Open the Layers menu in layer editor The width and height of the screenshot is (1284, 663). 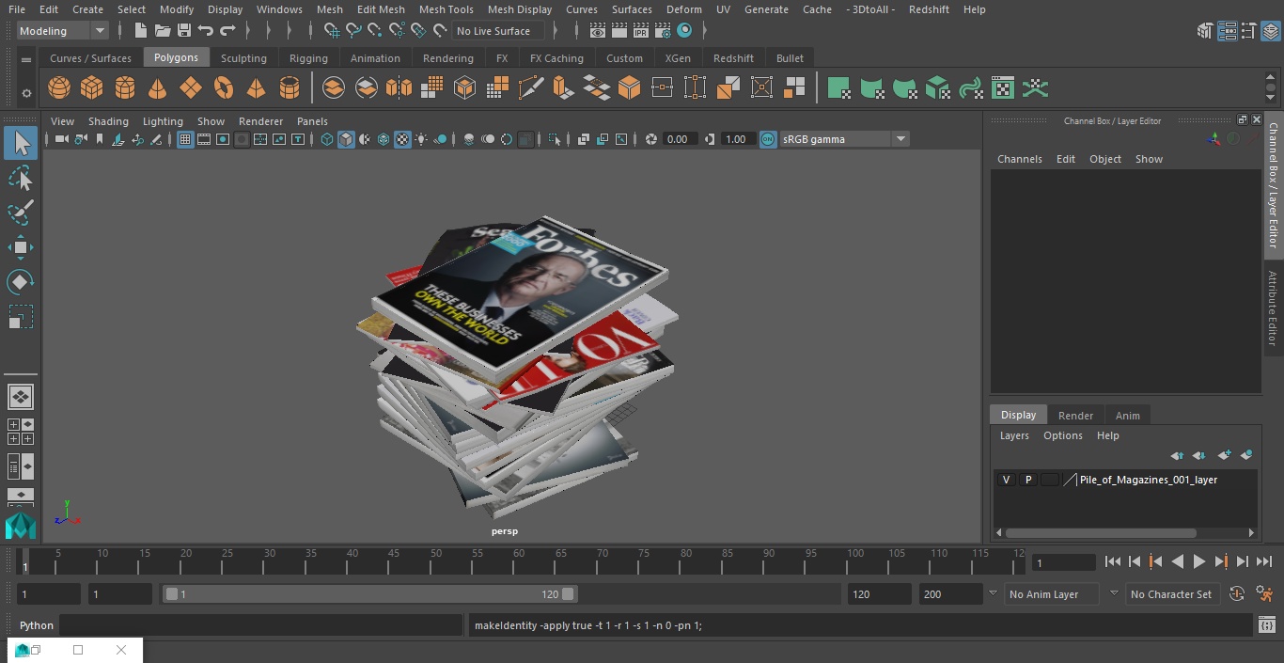pyautogui.click(x=1014, y=435)
